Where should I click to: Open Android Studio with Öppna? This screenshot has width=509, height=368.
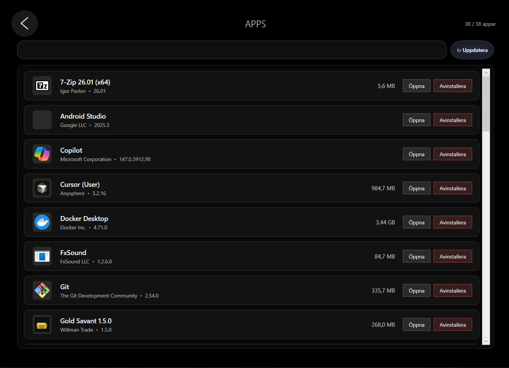coord(416,120)
